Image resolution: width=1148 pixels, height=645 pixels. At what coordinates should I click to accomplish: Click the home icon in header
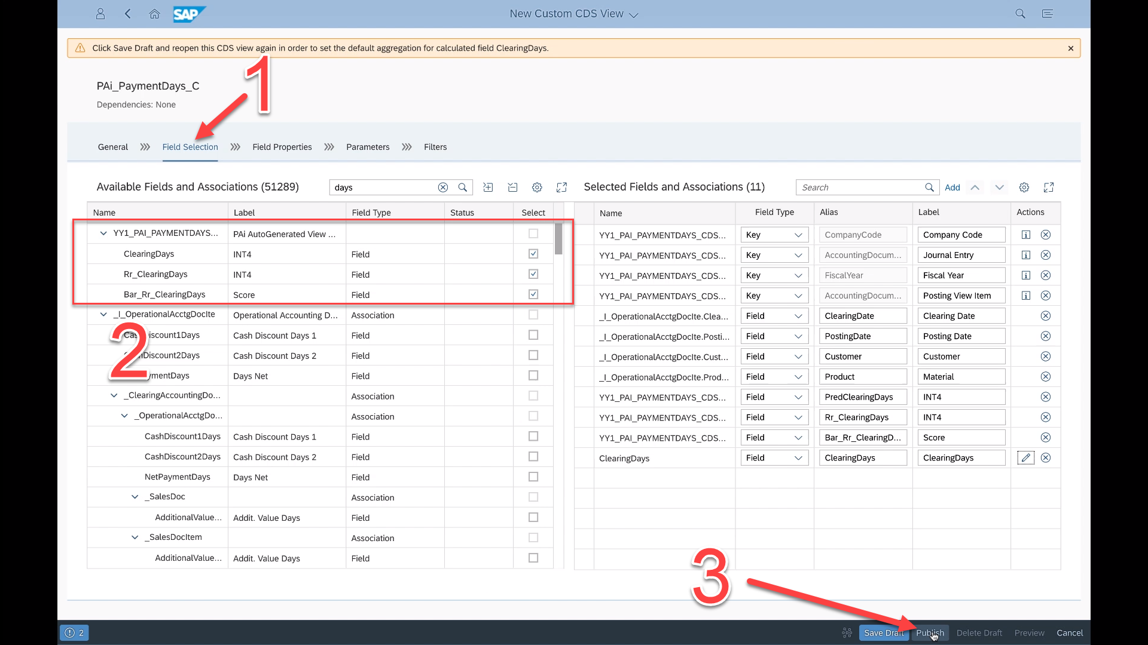[154, 14]
